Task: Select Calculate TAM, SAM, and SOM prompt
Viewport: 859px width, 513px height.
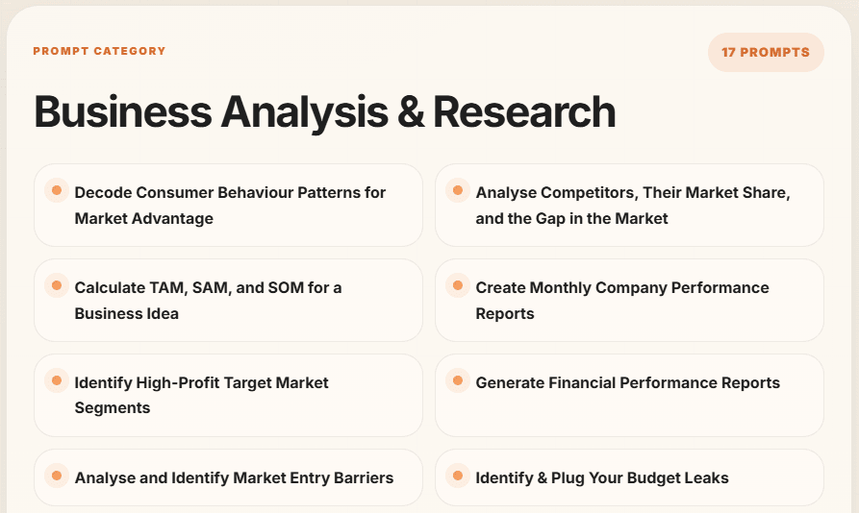Action: (x=208, y=300)
